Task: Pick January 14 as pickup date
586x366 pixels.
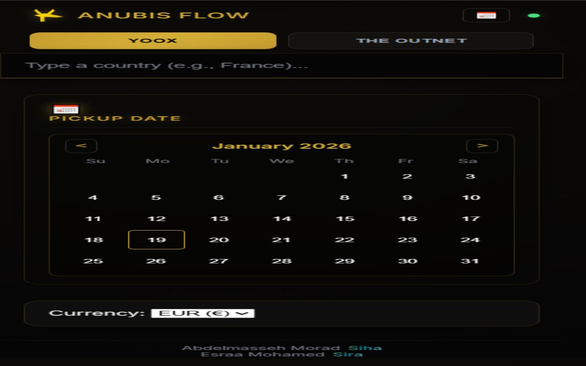Action: coord(282,219)
